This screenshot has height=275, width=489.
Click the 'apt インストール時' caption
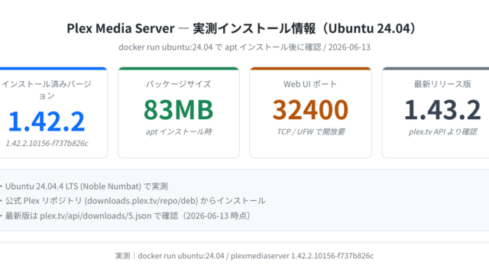point(178,131)
